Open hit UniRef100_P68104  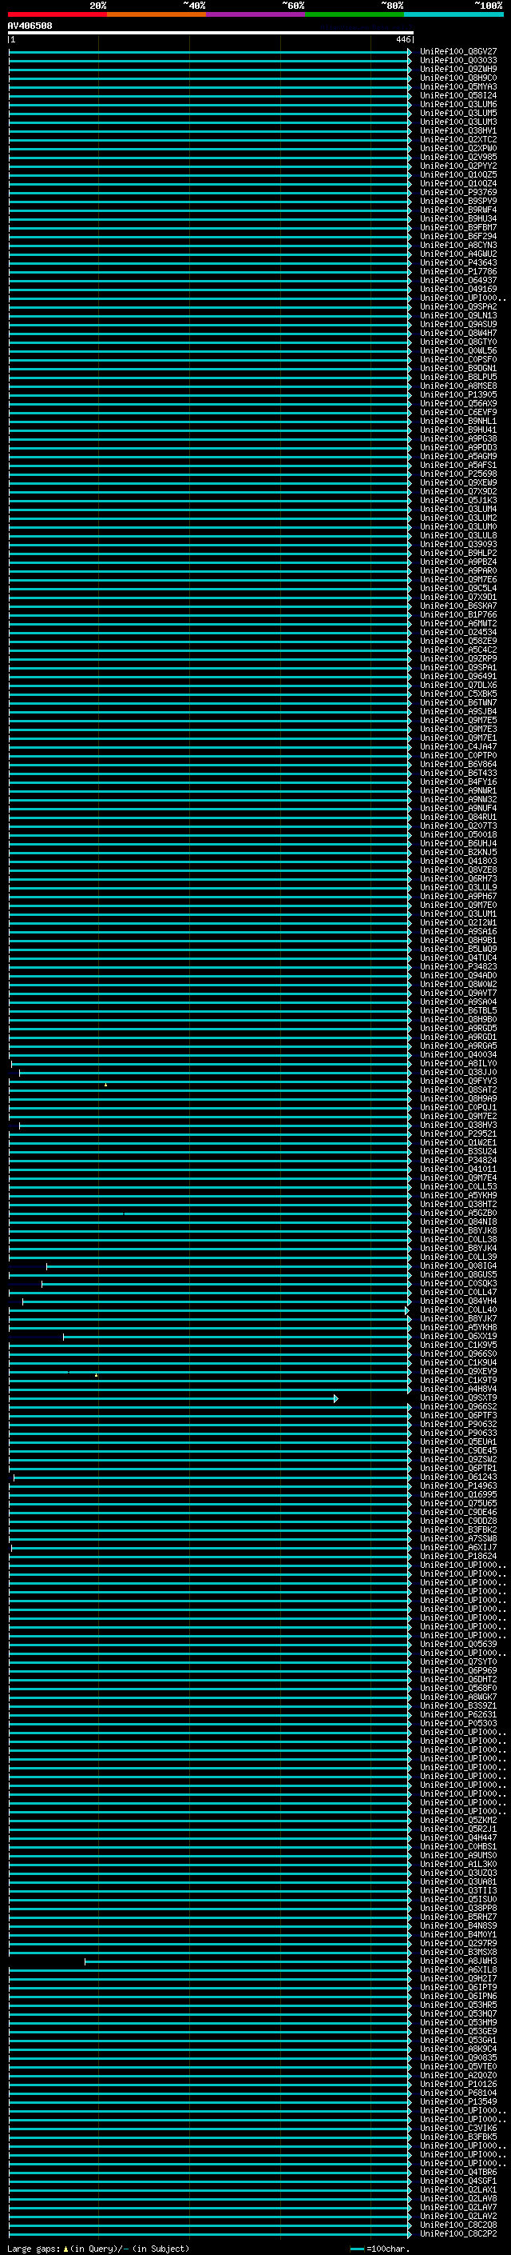[x=458, y=2094]
